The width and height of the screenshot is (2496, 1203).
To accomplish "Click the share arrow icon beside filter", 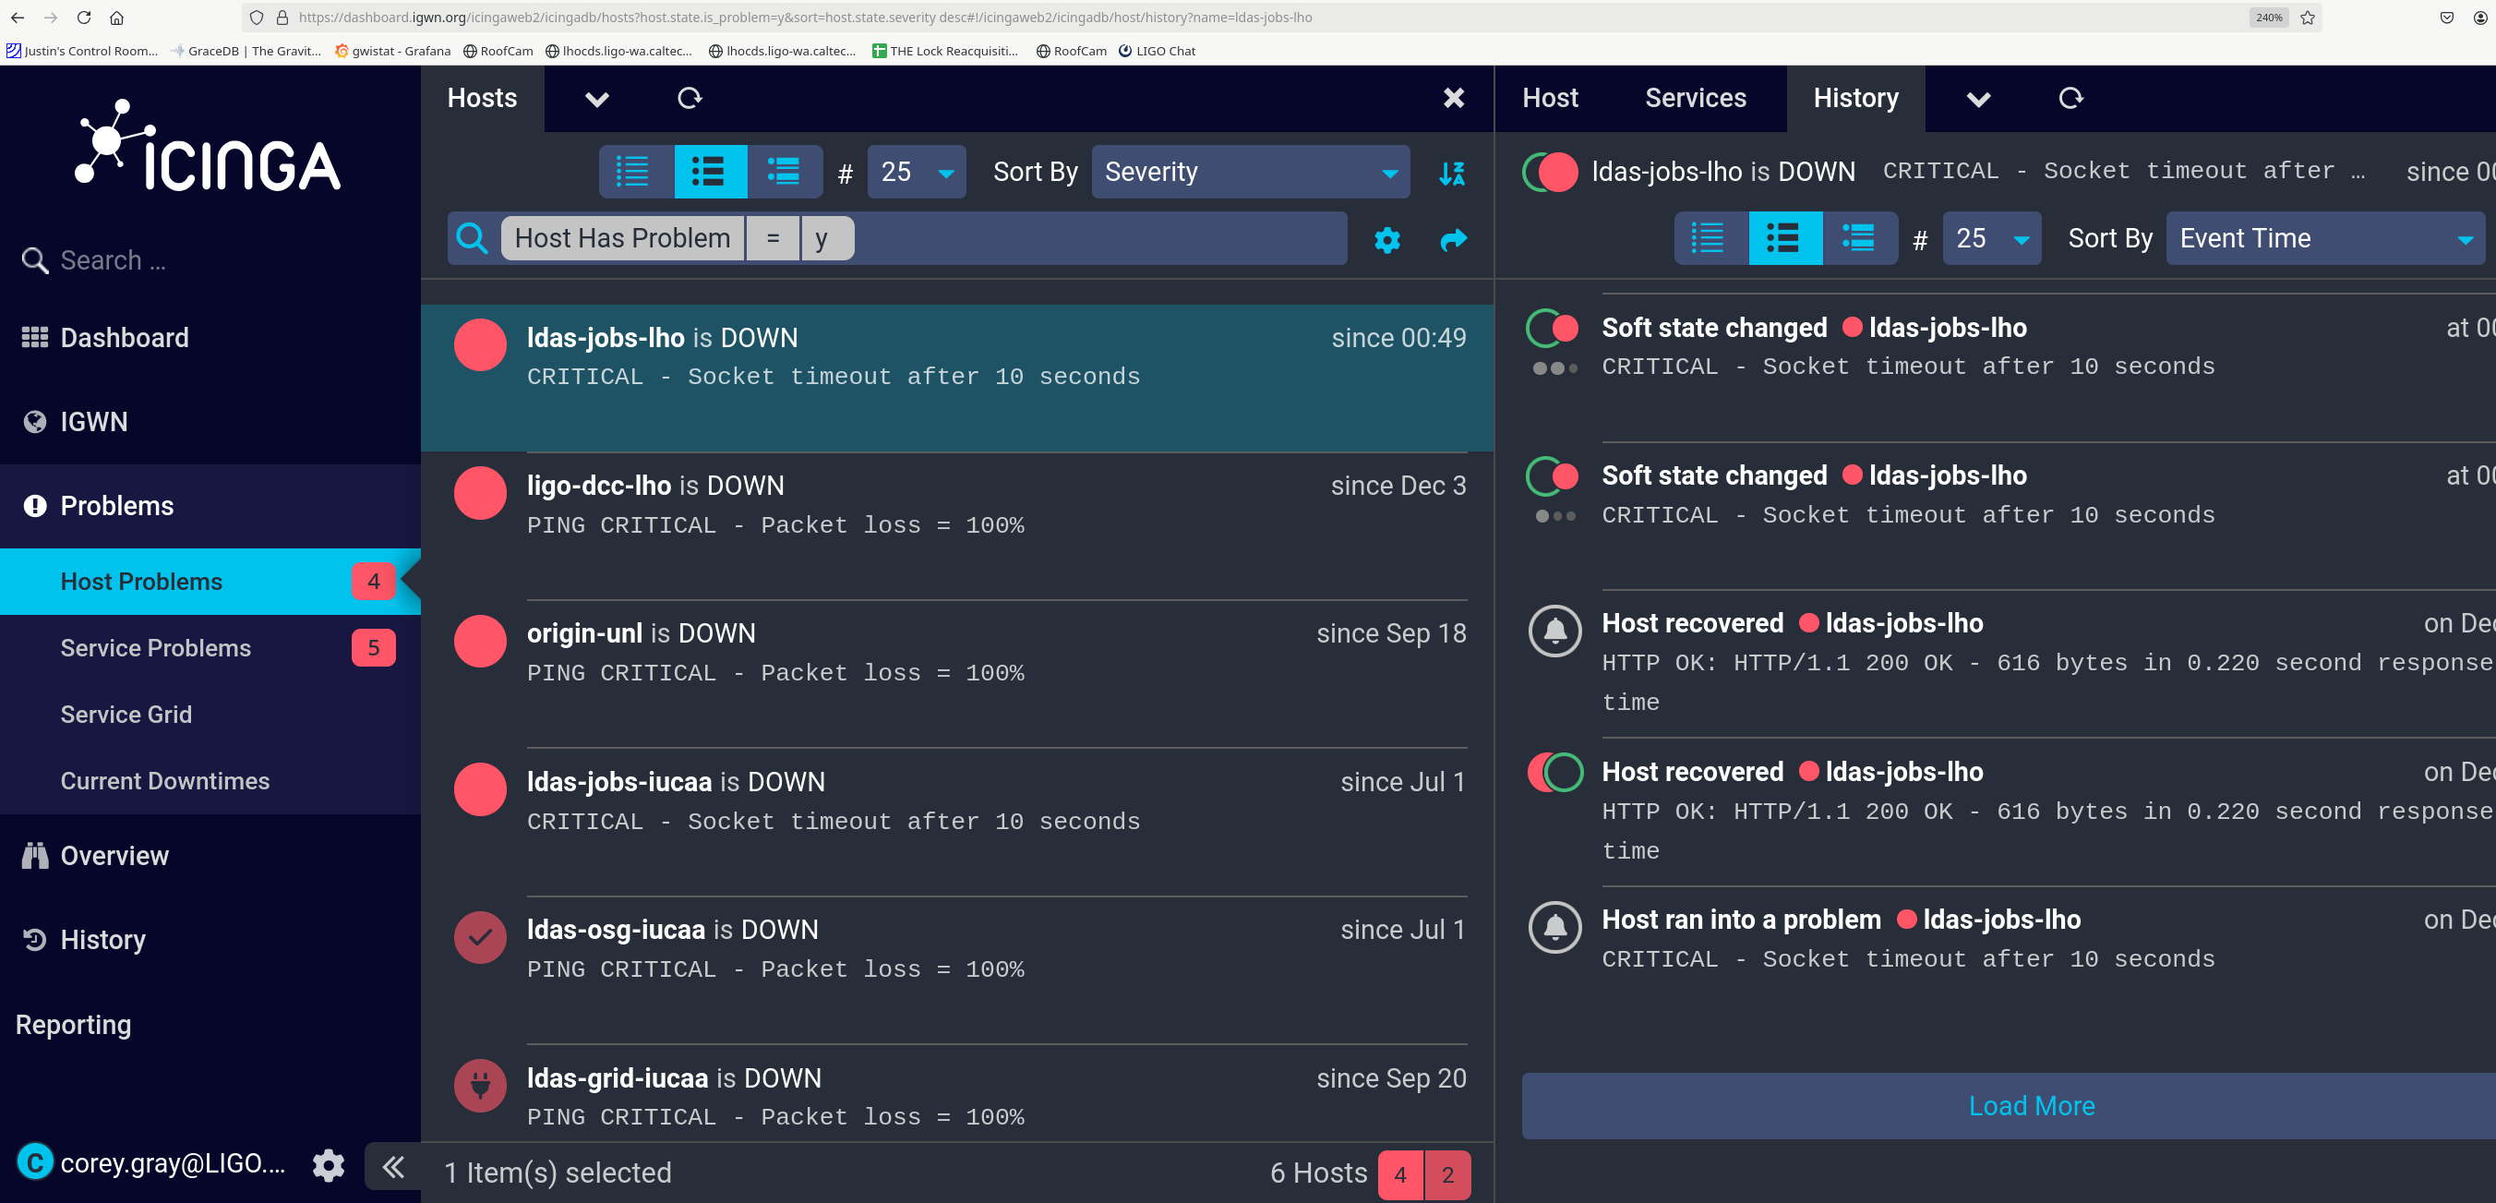I will 1454,239.
